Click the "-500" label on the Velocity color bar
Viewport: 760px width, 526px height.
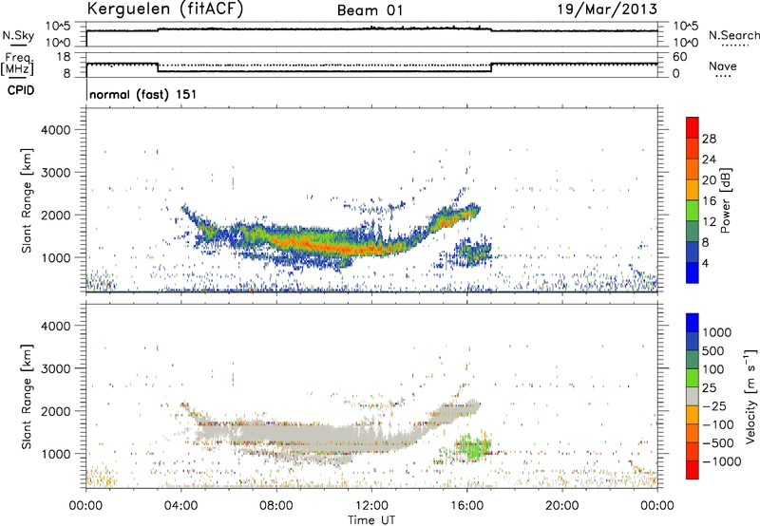point(718,443)
